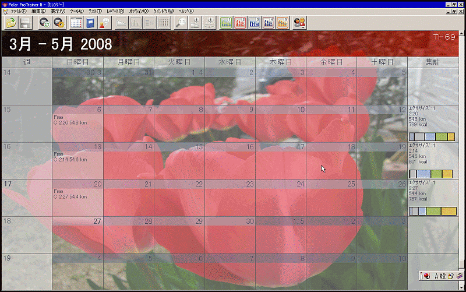
Task: Open the ウインドウ(W) menu
Action: [x=163, y=11]
